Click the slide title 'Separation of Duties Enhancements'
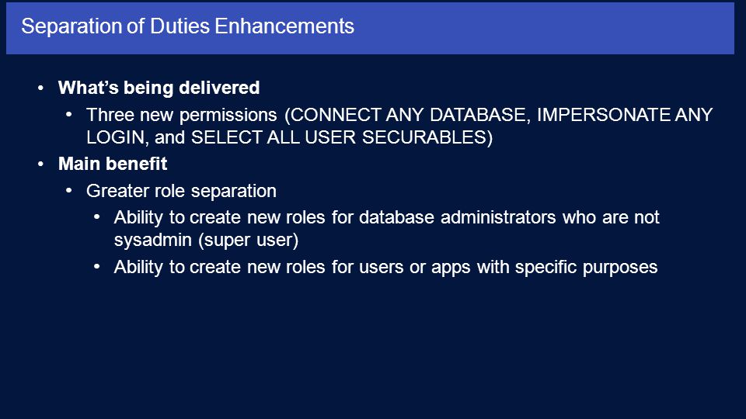The image size is (746, 419). click(187, 26)
